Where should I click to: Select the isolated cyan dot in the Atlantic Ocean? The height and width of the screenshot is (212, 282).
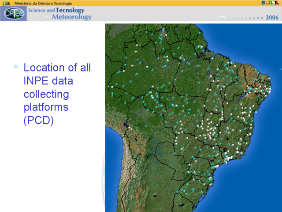click(280, 69)
